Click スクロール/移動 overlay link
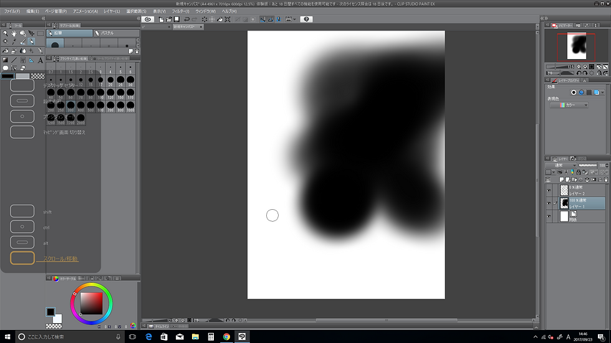 (x=60, y=258)
